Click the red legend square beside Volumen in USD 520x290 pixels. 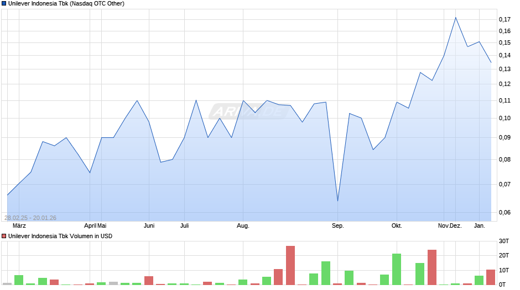4,236
